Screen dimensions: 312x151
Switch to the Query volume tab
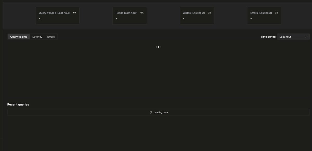point(19,37)
